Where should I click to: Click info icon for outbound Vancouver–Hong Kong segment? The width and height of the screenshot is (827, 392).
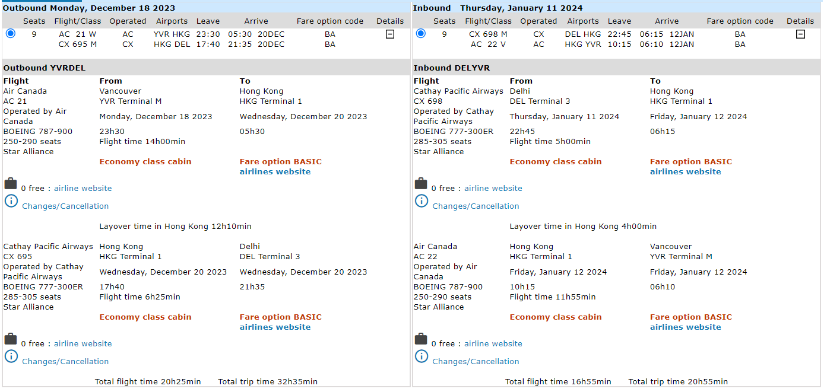11,201
